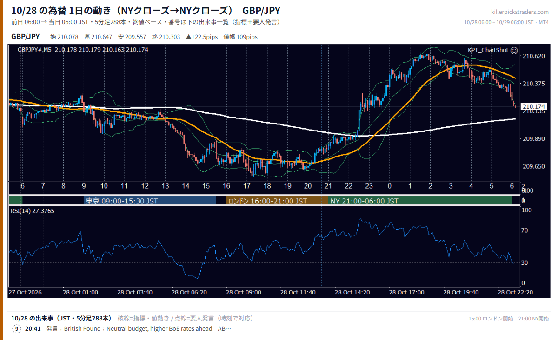Click the KPT_ChartShot label text
The width and height of the screenshot is (558, 340).
pyautogui.click(x=488, y=50)
